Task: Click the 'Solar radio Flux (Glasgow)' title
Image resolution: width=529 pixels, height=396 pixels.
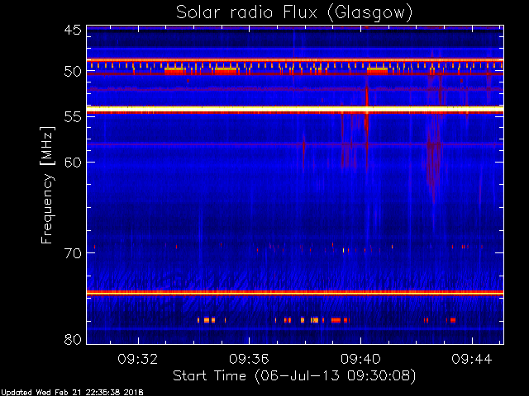Action: coord(294,13)
